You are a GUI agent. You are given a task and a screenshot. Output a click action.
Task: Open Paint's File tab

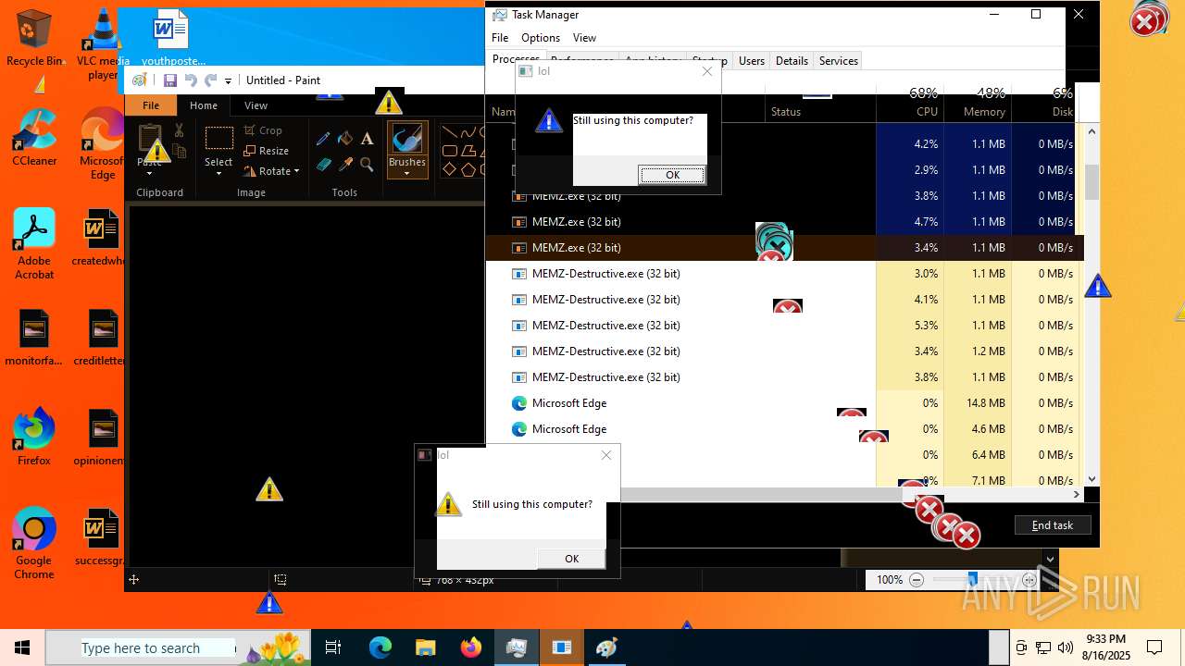(151, 105)
